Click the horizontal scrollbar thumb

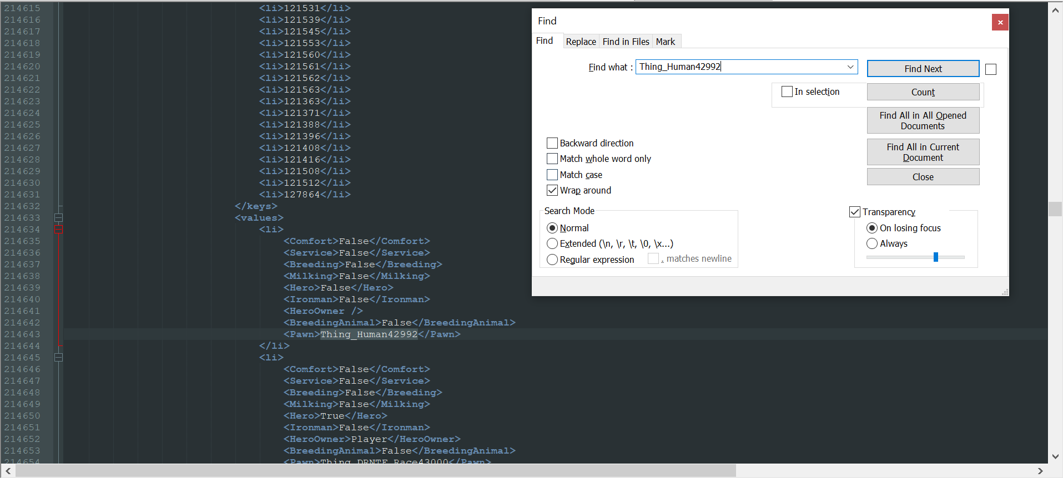click(376, 471)
